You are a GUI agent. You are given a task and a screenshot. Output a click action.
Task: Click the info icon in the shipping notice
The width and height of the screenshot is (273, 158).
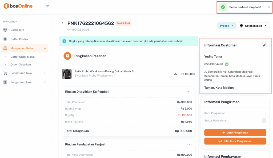pos(64,41)
